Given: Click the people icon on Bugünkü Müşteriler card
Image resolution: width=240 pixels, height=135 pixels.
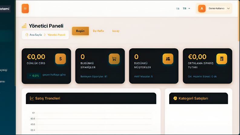Looking at the screenshot, I should [168, 59].
